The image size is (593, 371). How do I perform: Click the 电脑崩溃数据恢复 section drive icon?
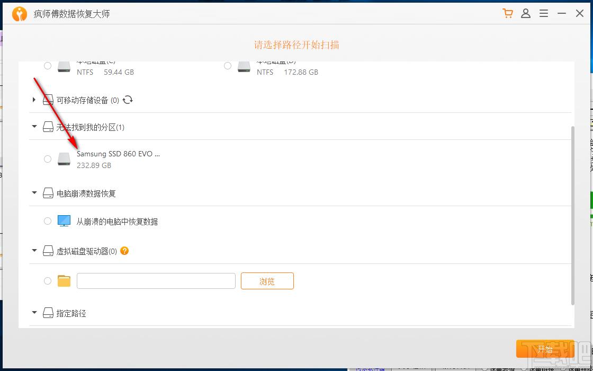tap(48, 193)
